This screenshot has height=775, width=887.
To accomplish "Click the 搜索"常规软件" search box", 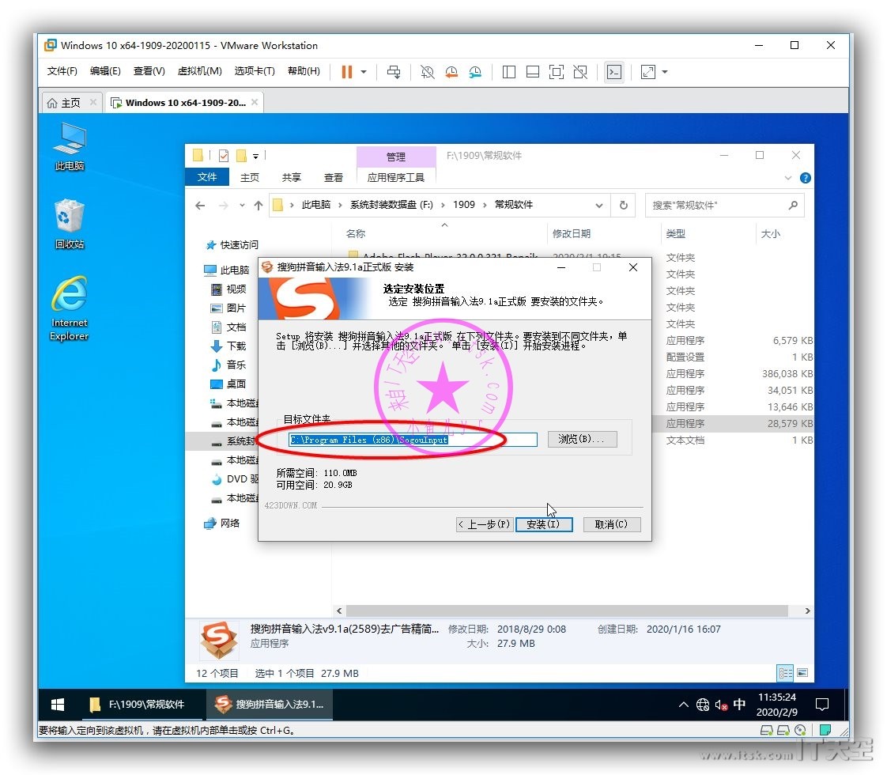I will pos(725,206).
